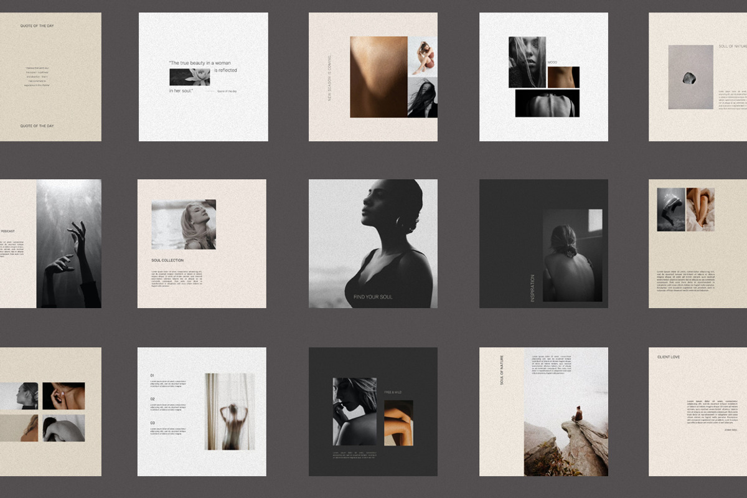Click the number "02" in the list template
Image resolution: width=747 pixels, height=498 pixels.
(153, 399)
